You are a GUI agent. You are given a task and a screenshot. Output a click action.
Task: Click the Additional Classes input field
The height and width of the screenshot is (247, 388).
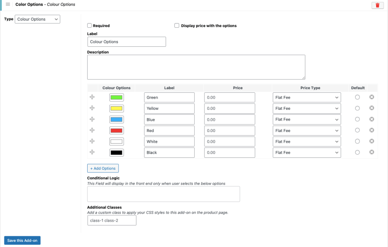[112, 220]
